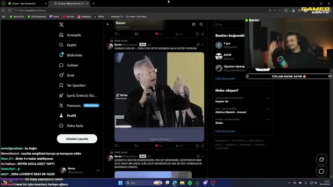Click search icon in profile header

pos(201,24)
